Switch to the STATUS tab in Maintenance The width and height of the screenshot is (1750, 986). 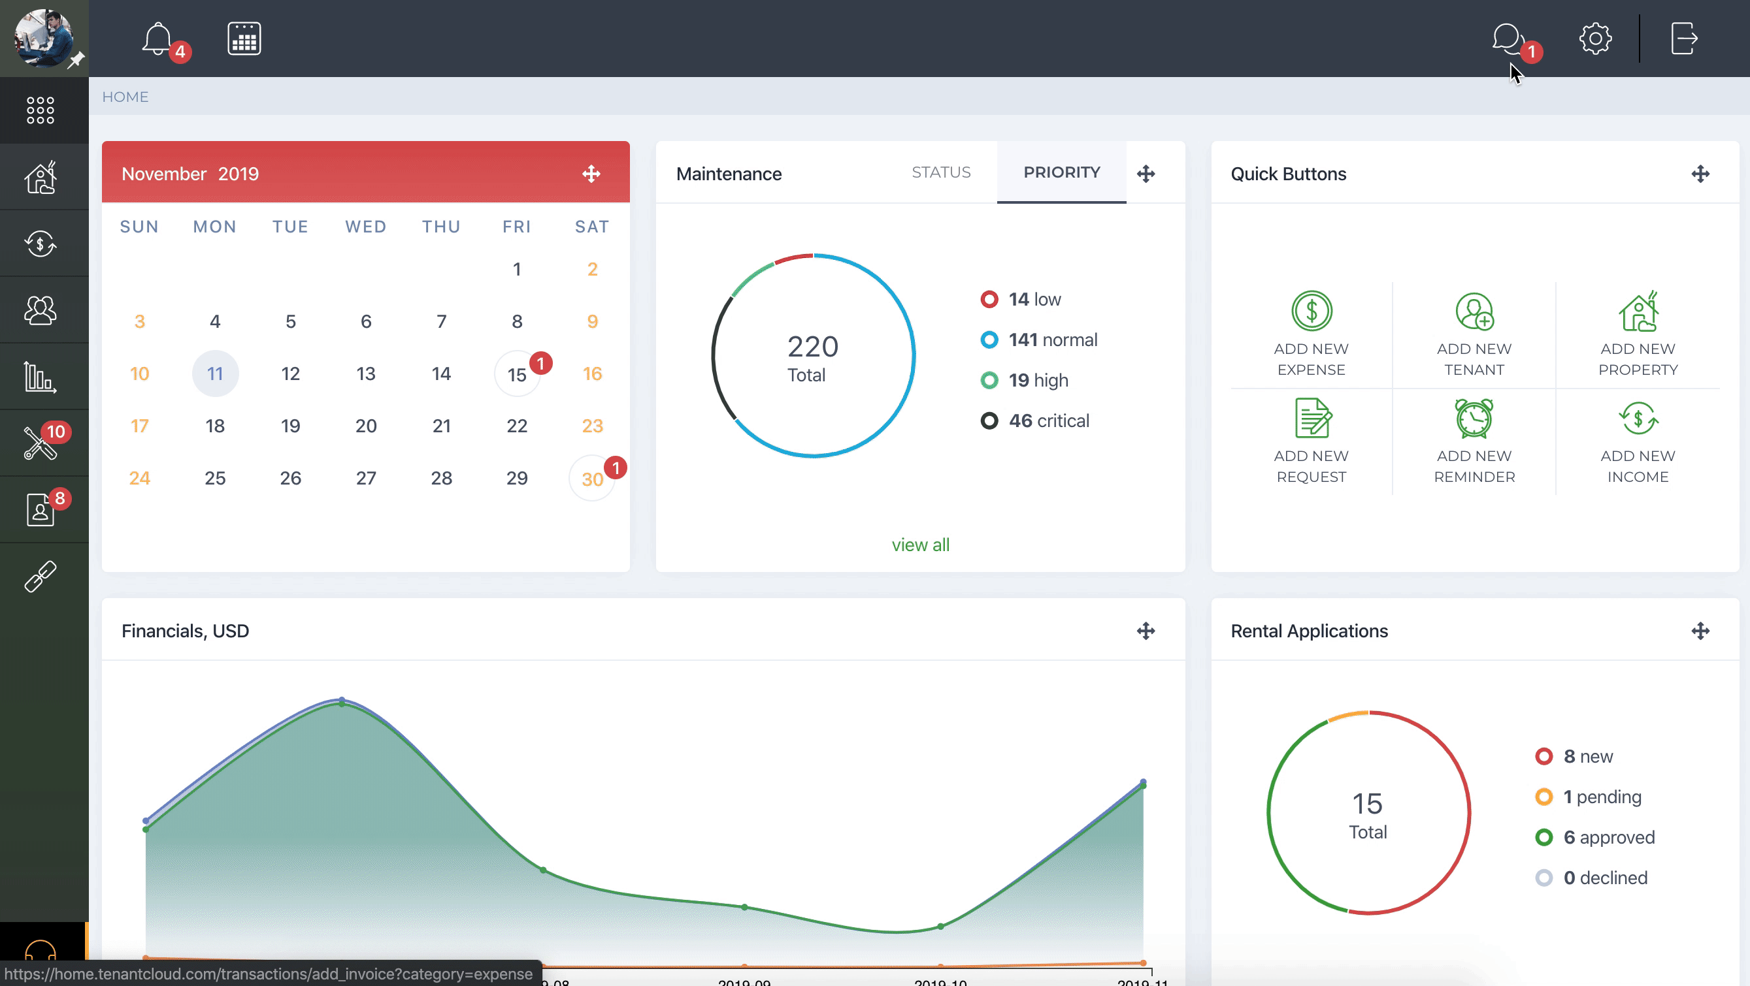[x=941, y=172]
